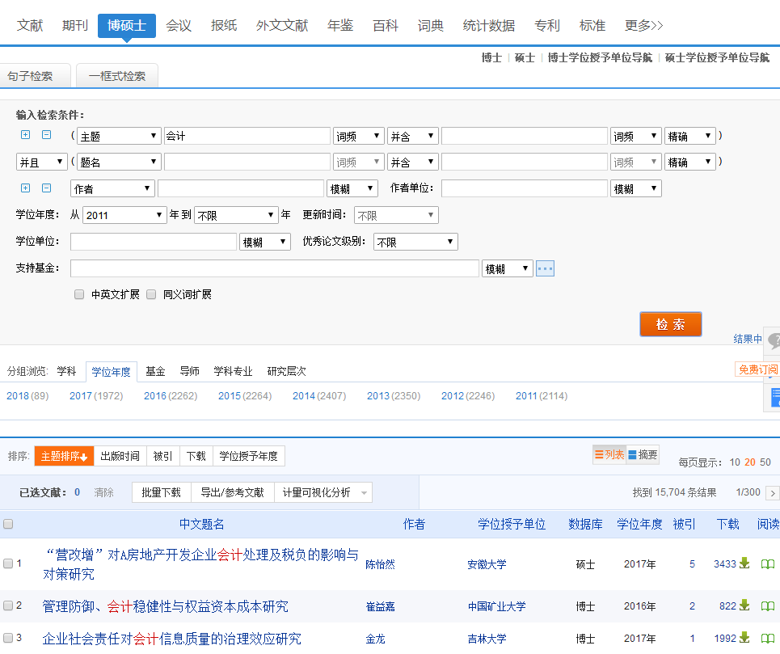Download the 陈怡然 thesis via download icon
Viewport: 780px width, 654px height.
[744, 563]
